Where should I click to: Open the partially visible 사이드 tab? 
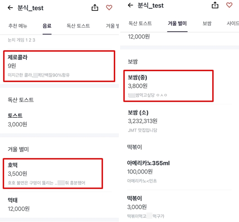(233, 23)
